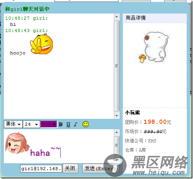Click the girl@192.168 recipient field
Image resolution: width=193 pixels, height=179 pixels.
(41, 169)
